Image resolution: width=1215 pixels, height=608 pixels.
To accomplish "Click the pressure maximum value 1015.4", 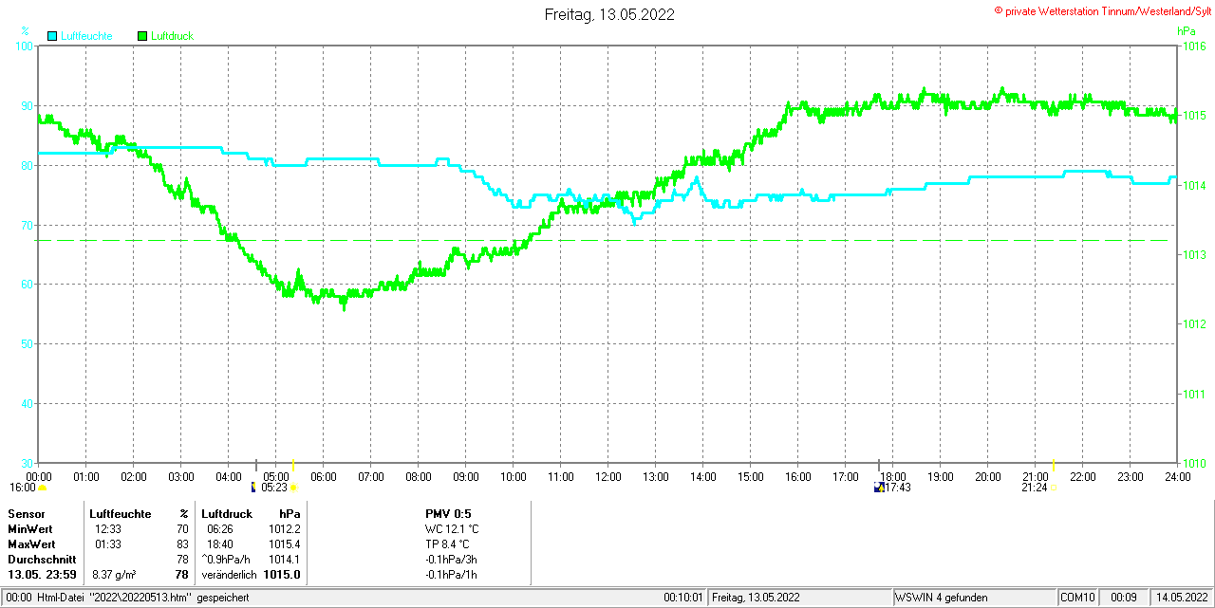I will click(285, 544).
